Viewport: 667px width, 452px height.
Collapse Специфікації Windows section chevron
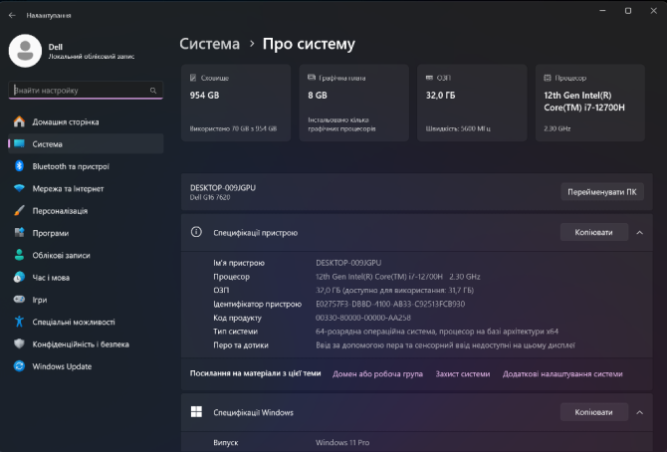coord(639,412)
